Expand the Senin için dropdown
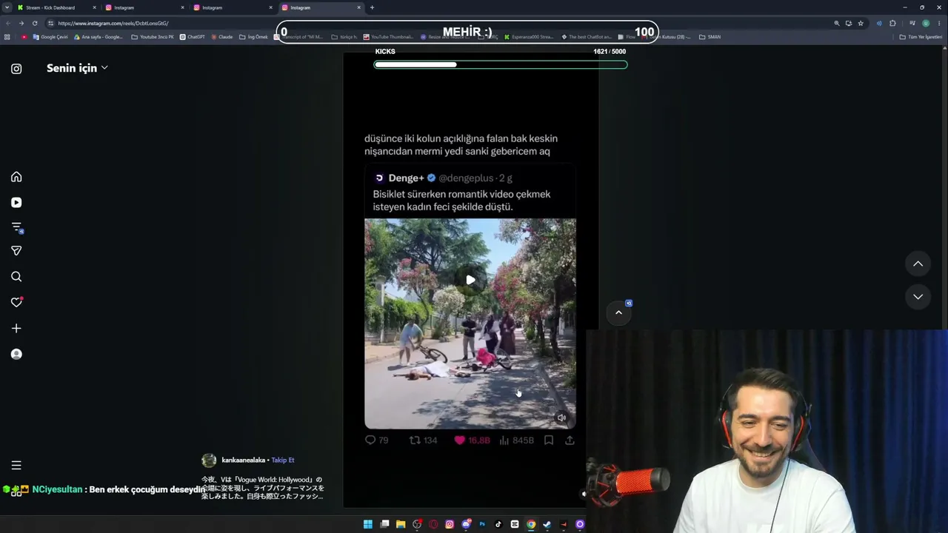The height and width of the screenshot is (533, 948). pyautogui.click(x=77, y=68)
